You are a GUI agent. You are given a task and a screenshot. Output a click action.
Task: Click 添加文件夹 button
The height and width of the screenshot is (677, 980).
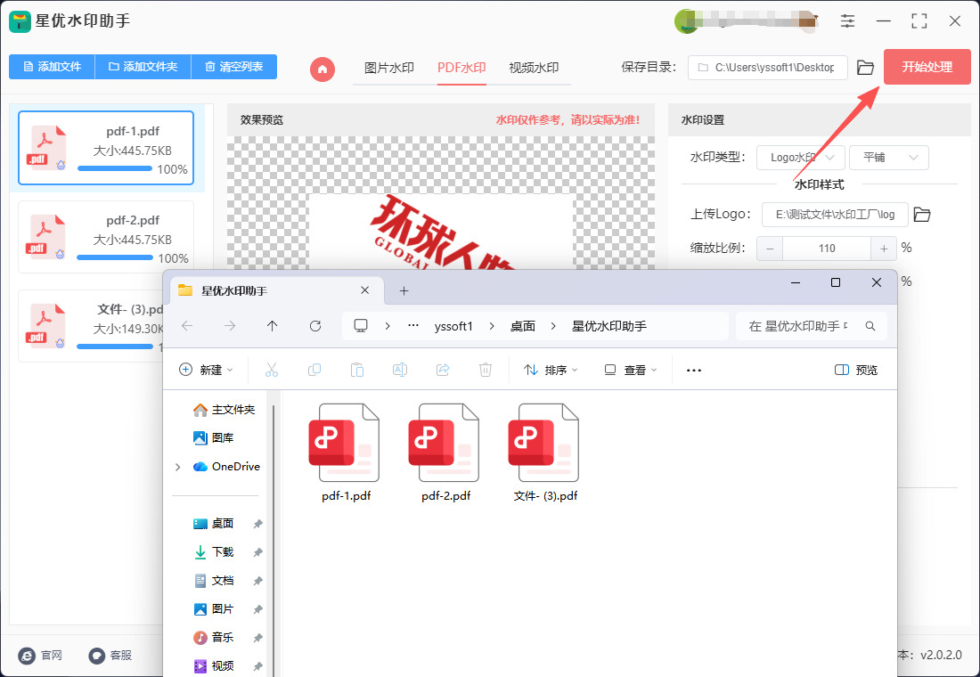[143, 67]
